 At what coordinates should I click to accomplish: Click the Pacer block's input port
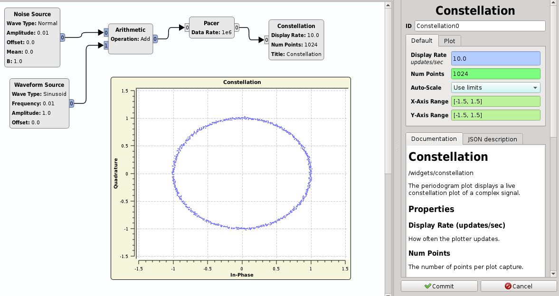187,28
